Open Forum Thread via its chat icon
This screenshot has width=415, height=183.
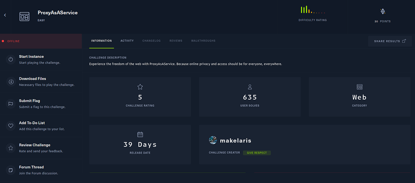[11, 170]
